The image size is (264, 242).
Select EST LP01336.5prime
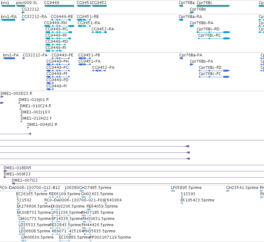[x=67, y=213]
